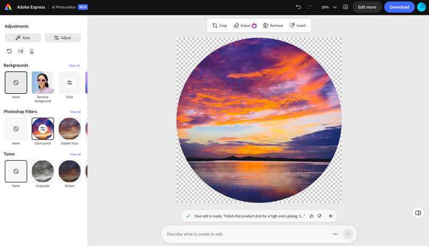Click the circular sunset image on canvas

[259, 120]
